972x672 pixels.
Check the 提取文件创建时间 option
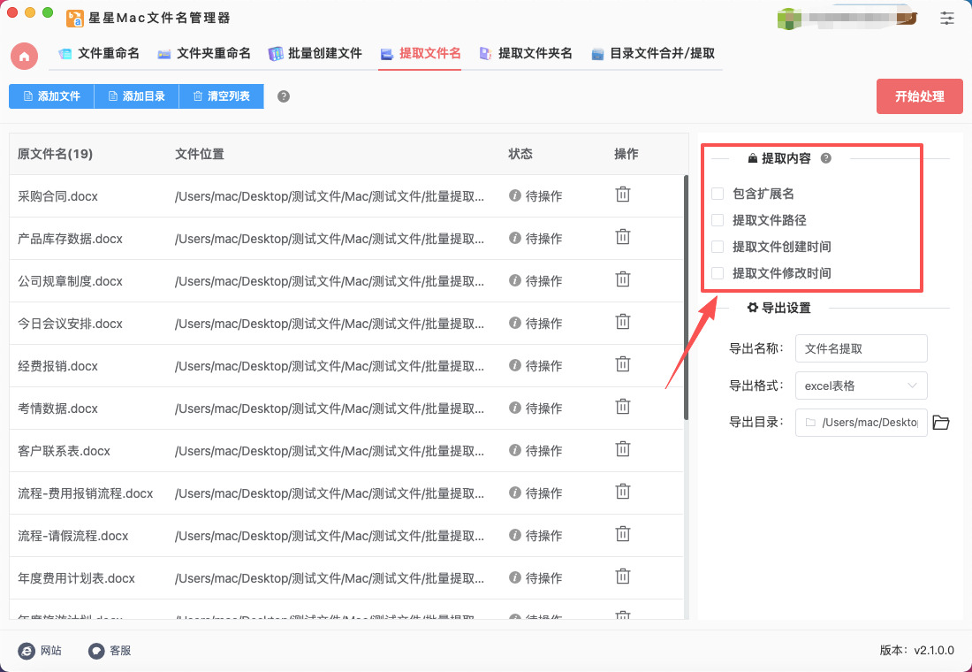click(718, 247)
